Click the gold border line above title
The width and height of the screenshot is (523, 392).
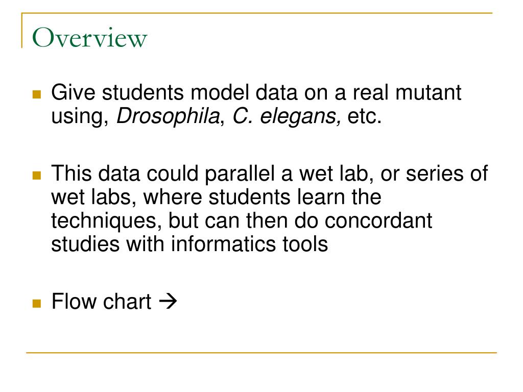(257, 13)
